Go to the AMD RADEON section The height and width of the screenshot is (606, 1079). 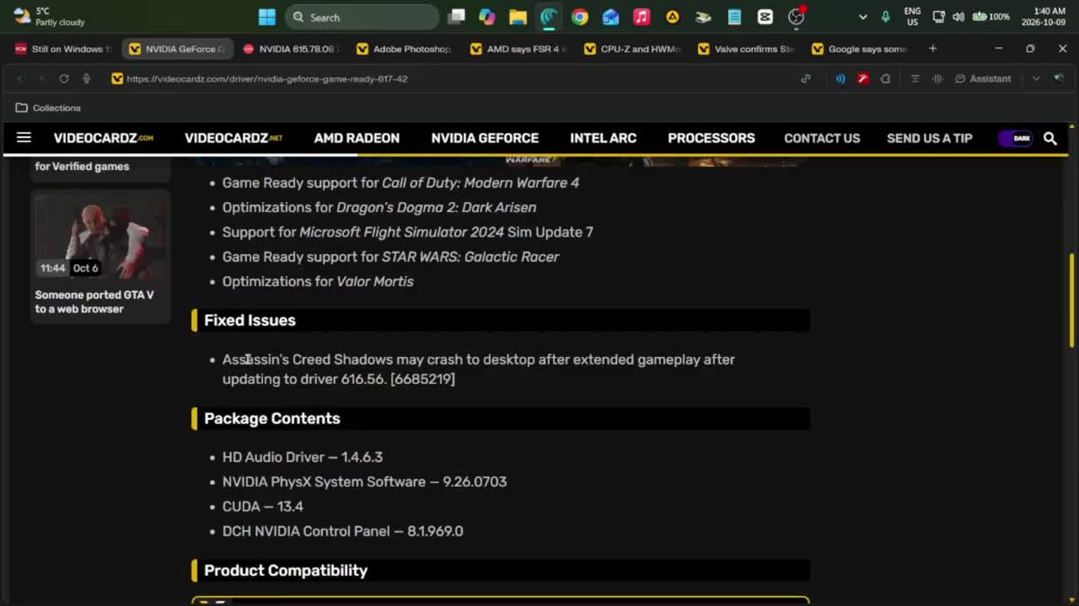click(357, 138)
